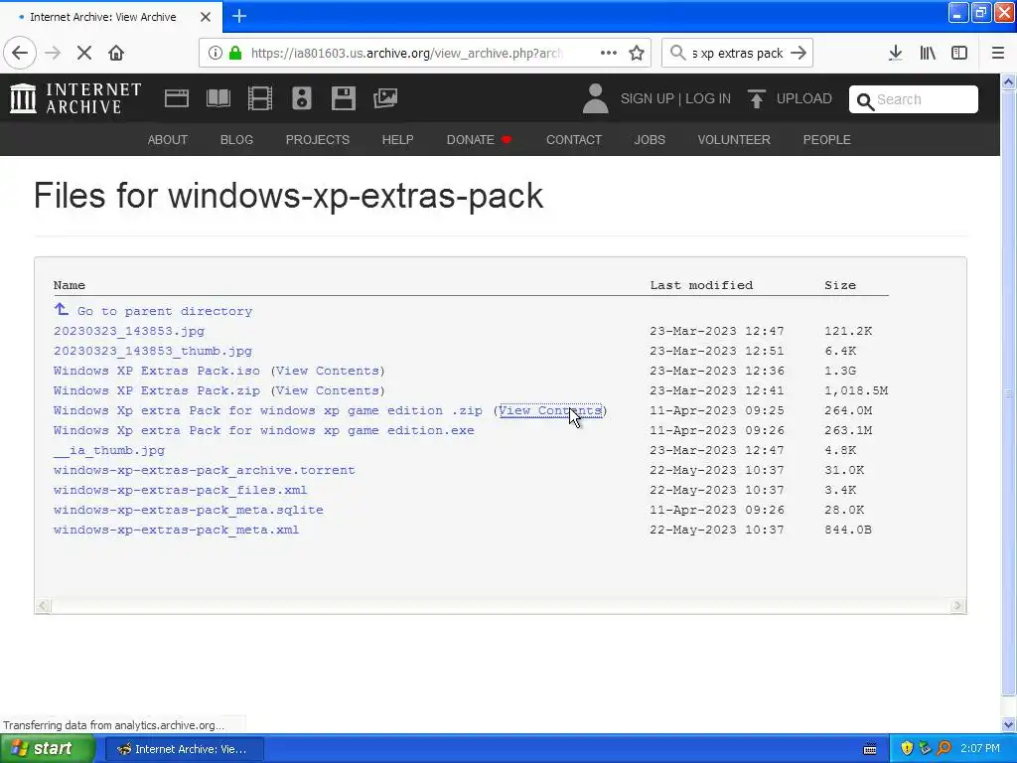The height and width of the screenshot is (763, 1017).
Task: Close the Internet Archive tab
Action: point(206,17)
